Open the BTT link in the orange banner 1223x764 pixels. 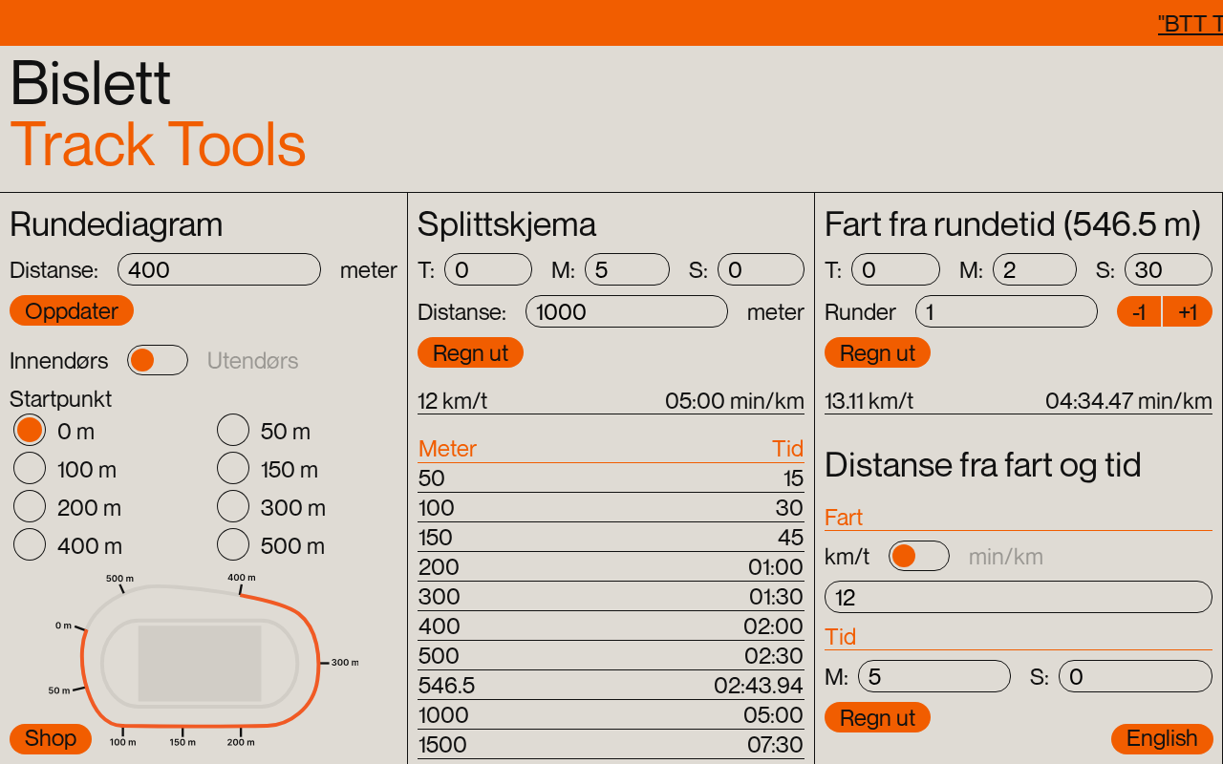tap(1191, 23)
